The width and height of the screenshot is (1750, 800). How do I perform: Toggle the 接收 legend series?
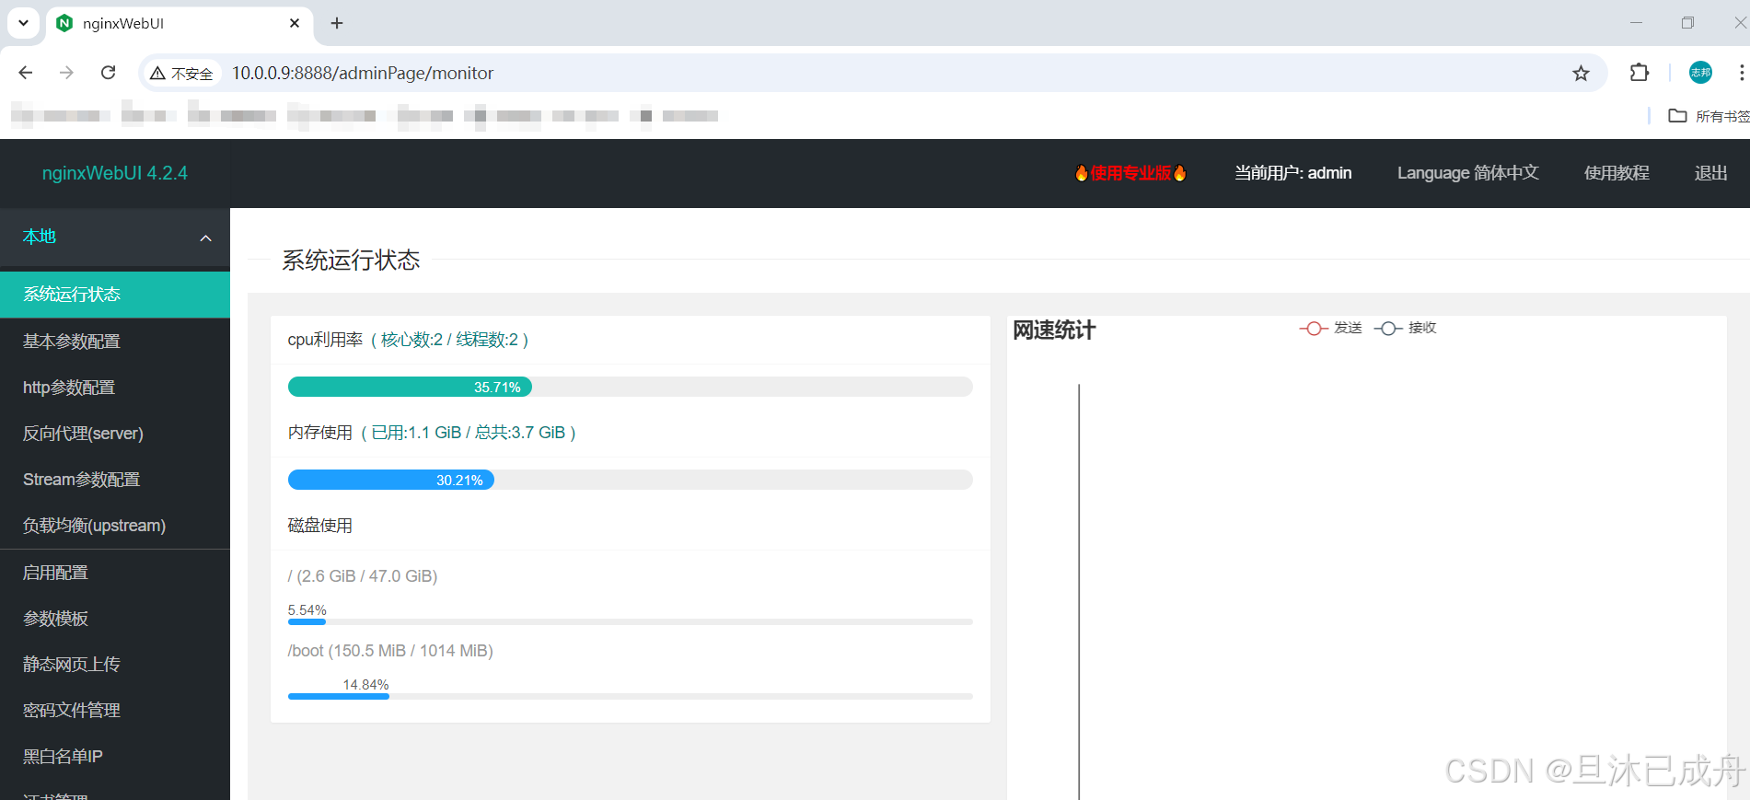click(x=1406, y=328)
